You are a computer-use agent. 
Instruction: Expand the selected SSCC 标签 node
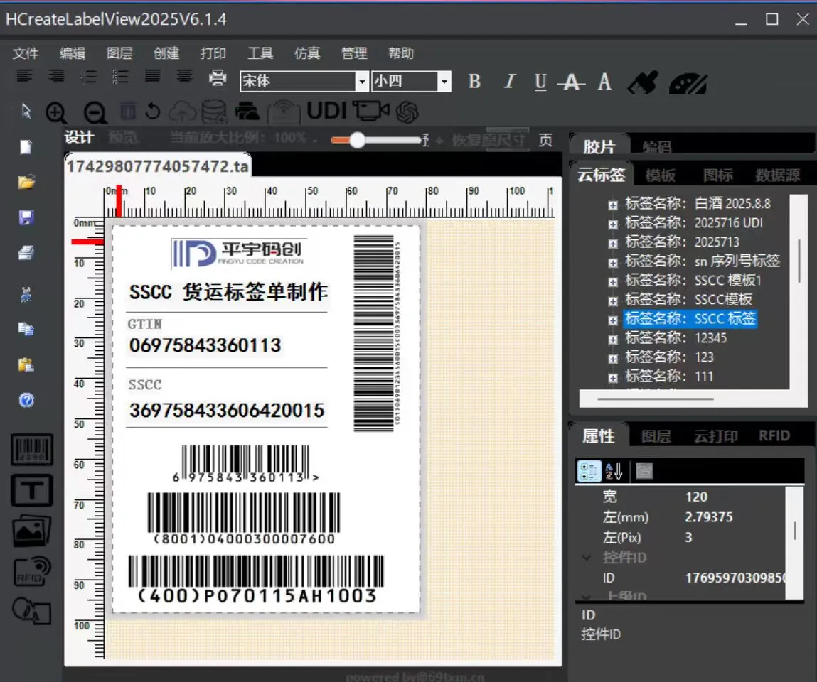(x=613, y=320)
